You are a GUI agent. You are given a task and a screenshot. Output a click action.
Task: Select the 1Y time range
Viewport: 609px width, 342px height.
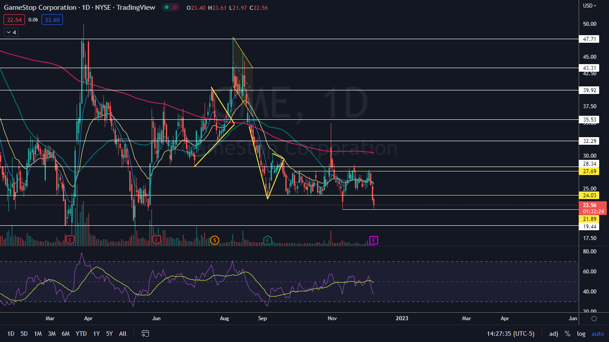click(96, 334)
